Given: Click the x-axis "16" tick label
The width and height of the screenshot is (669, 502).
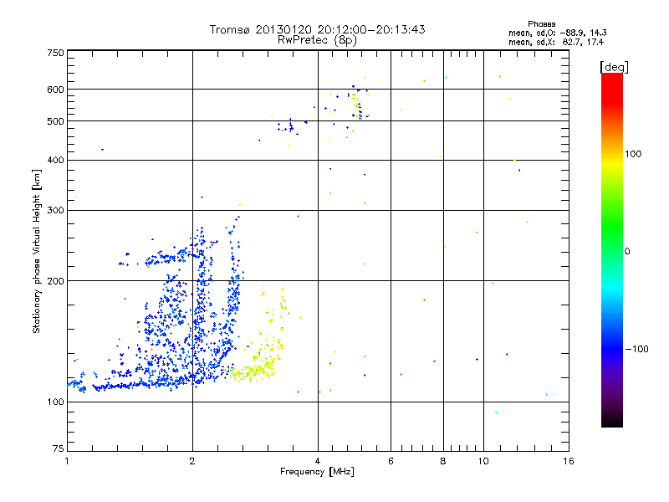Looking at the screenshot, I should click(x=569, y=461).
